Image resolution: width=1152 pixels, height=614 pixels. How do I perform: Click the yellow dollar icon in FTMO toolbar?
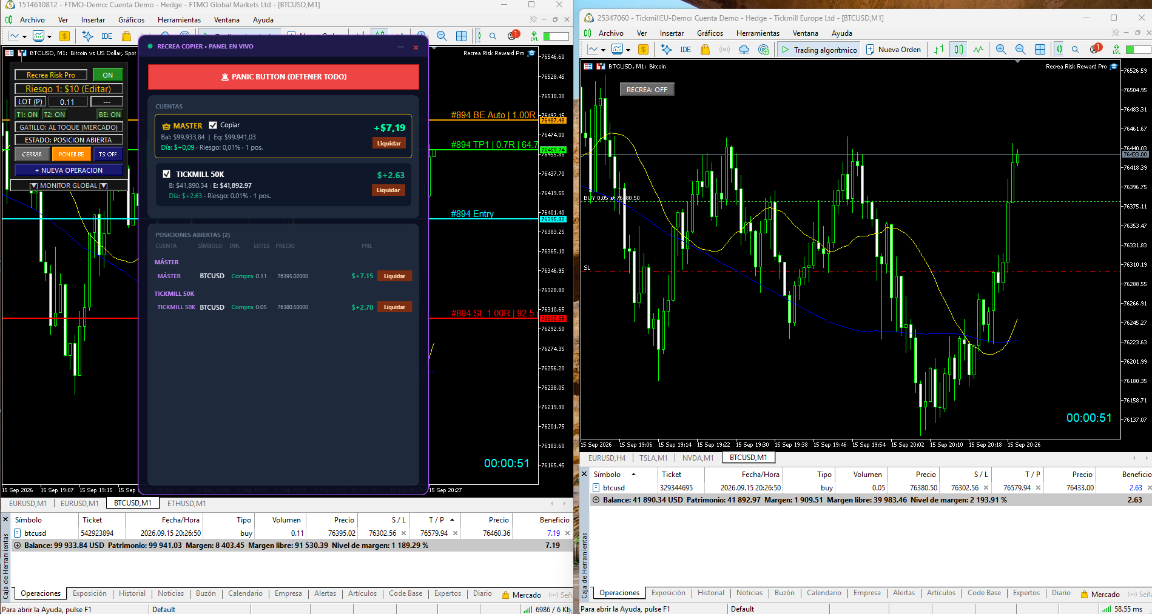pos(64,36)
